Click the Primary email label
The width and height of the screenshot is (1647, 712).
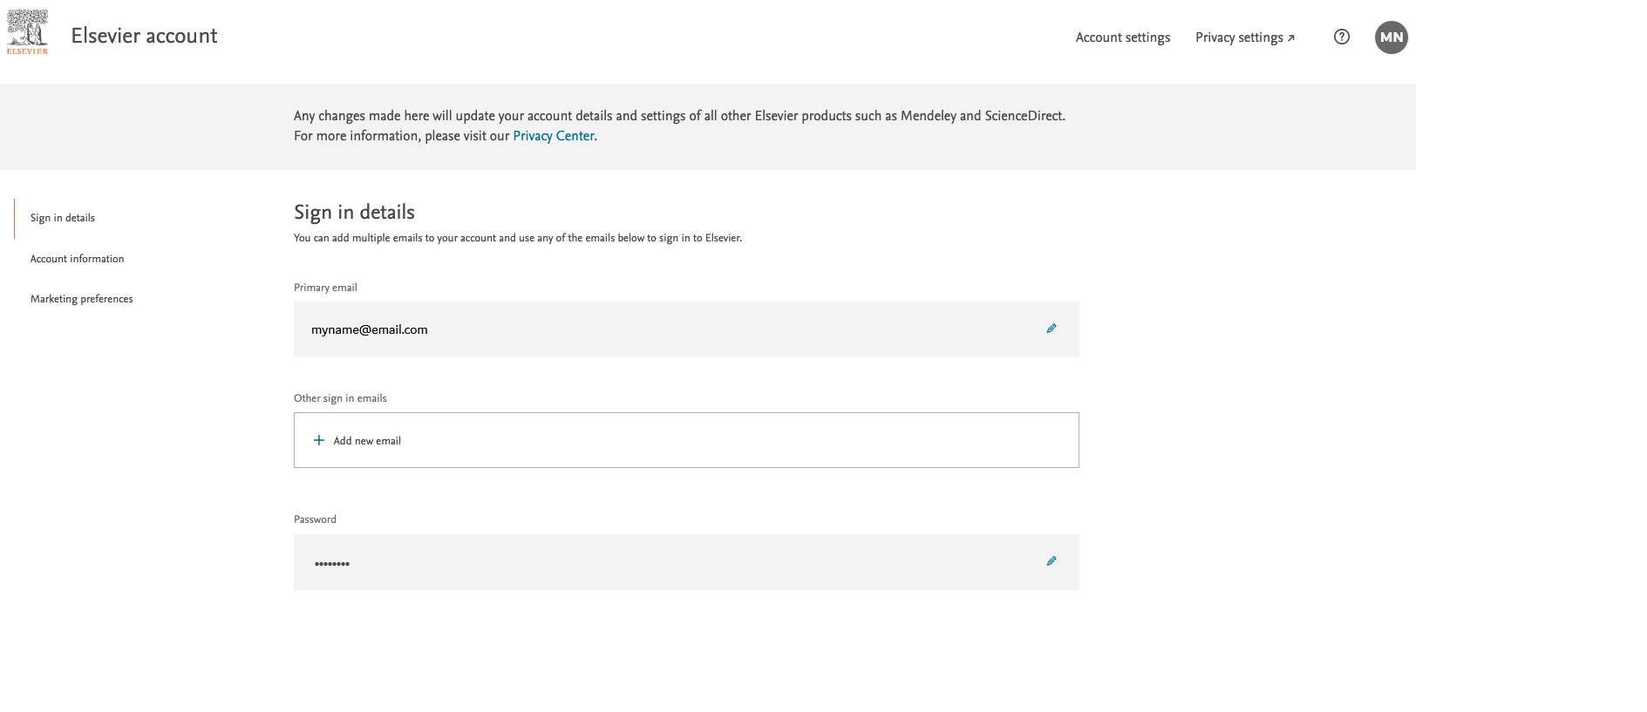click(325, 288)
